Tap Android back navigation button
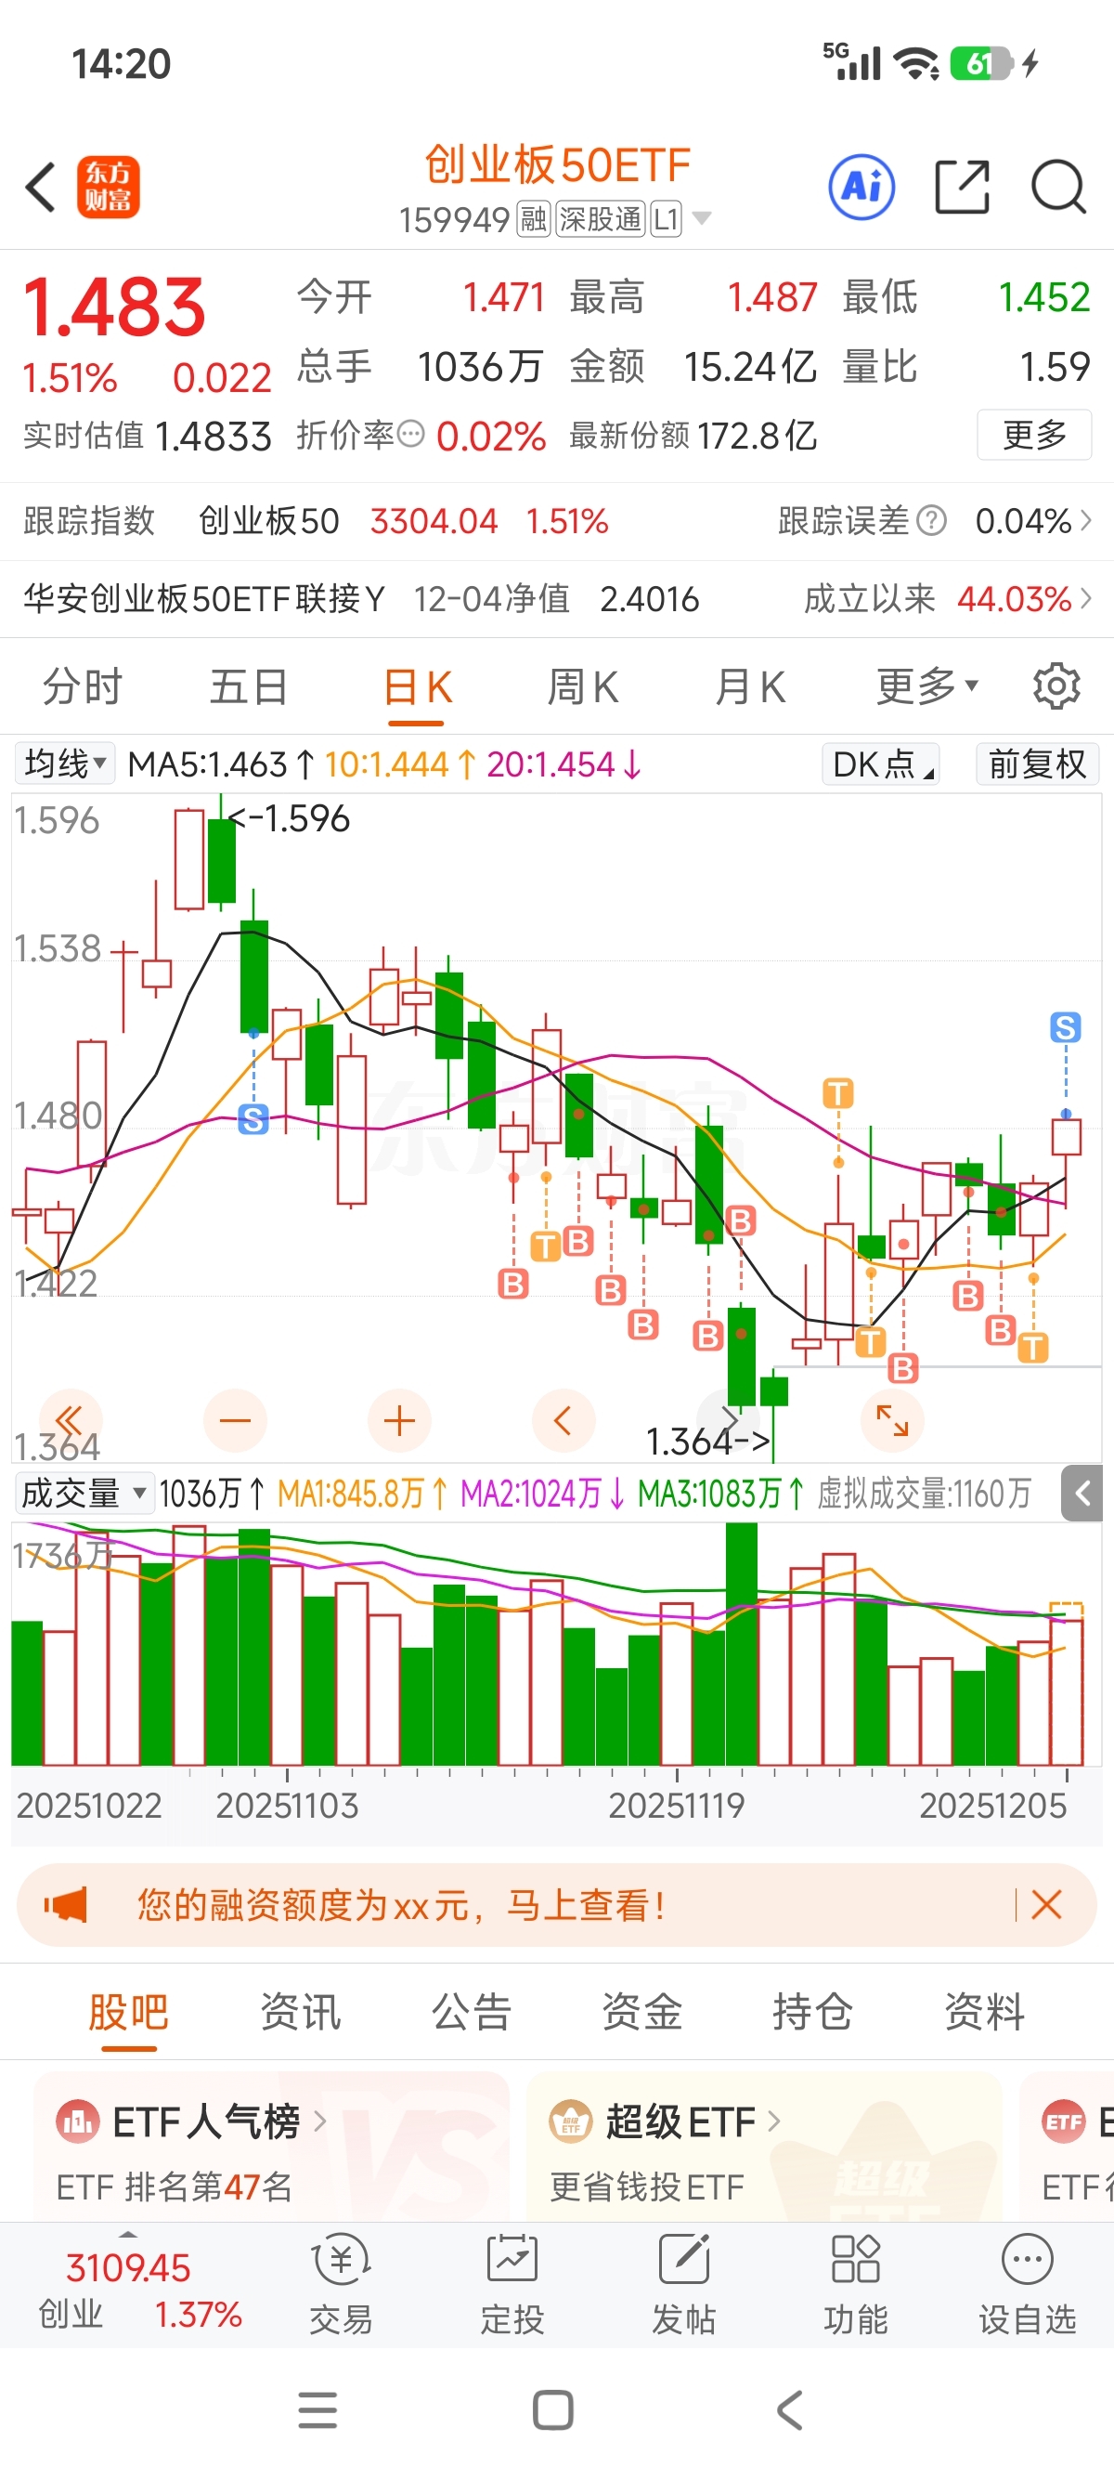Image resolution: width=1114 pixels, height=2480 pixels. 789,2409
